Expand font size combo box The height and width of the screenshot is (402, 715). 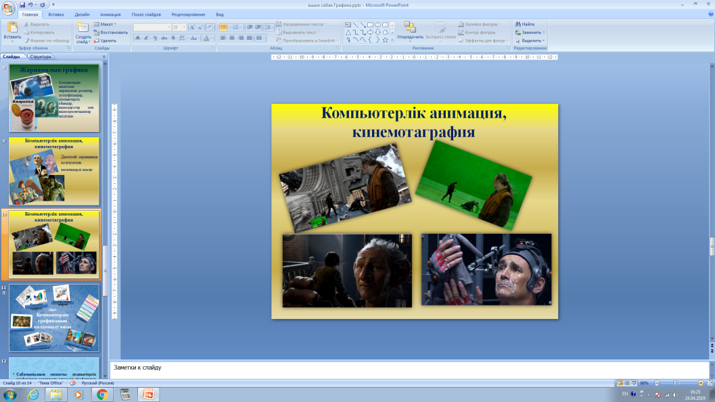point(184,27)
